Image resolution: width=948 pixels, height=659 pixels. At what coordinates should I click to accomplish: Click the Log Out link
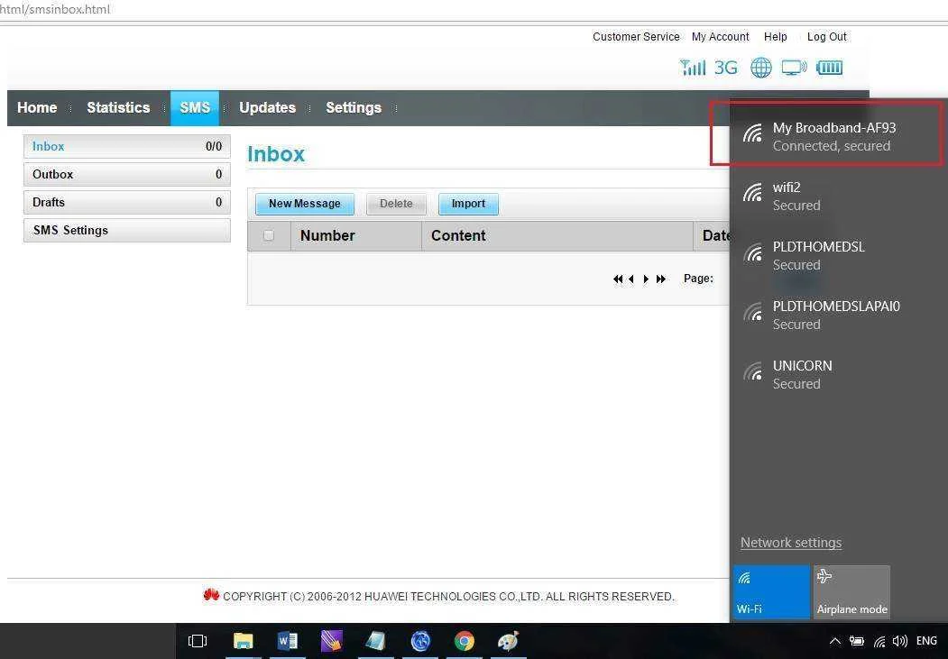[x=827, y=37]
